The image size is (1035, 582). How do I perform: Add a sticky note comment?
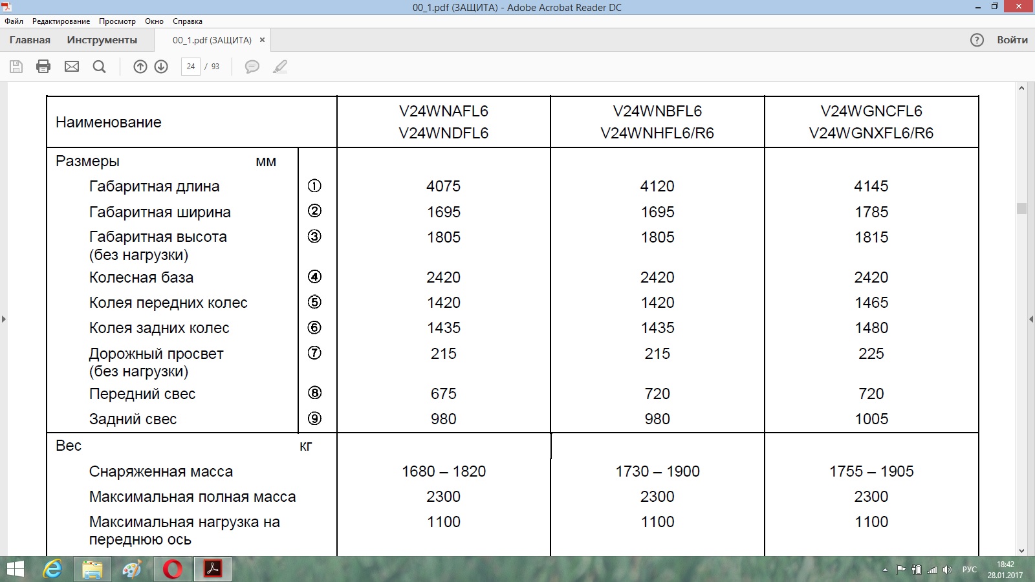[252, 67]
